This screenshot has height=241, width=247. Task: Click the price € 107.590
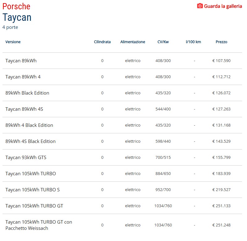coord(221,61)
